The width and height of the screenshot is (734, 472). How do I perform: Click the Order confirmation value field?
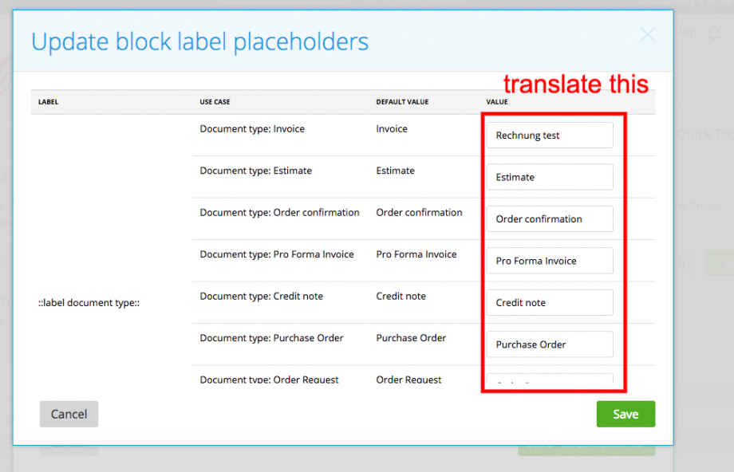click(549, 218)
